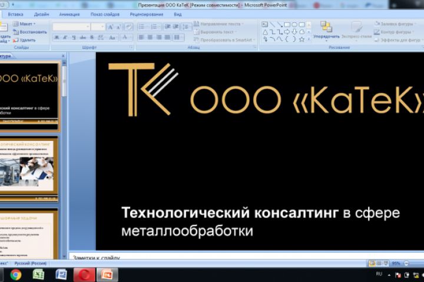The width and height of the screenshot is (424, 282).
Task: Center the text alignment
Action: coord(150,37)
